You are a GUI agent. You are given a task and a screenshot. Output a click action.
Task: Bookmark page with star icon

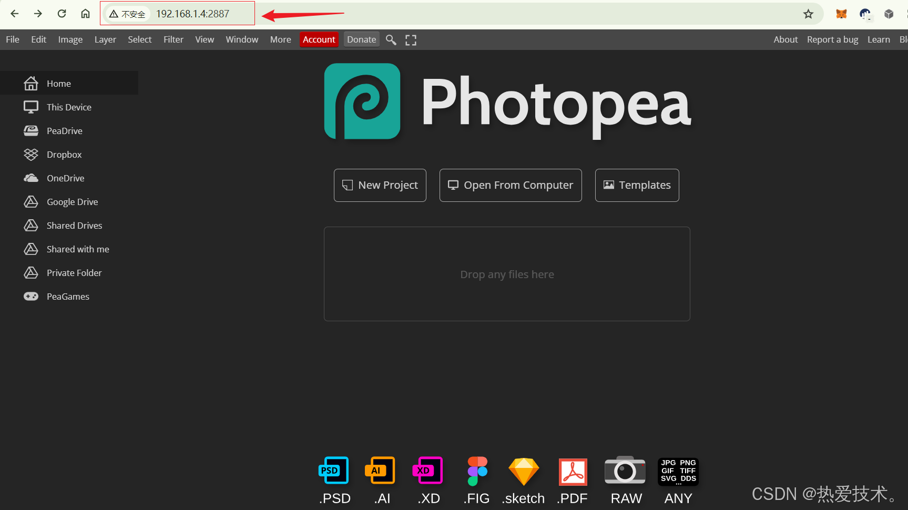pos(808,14)
